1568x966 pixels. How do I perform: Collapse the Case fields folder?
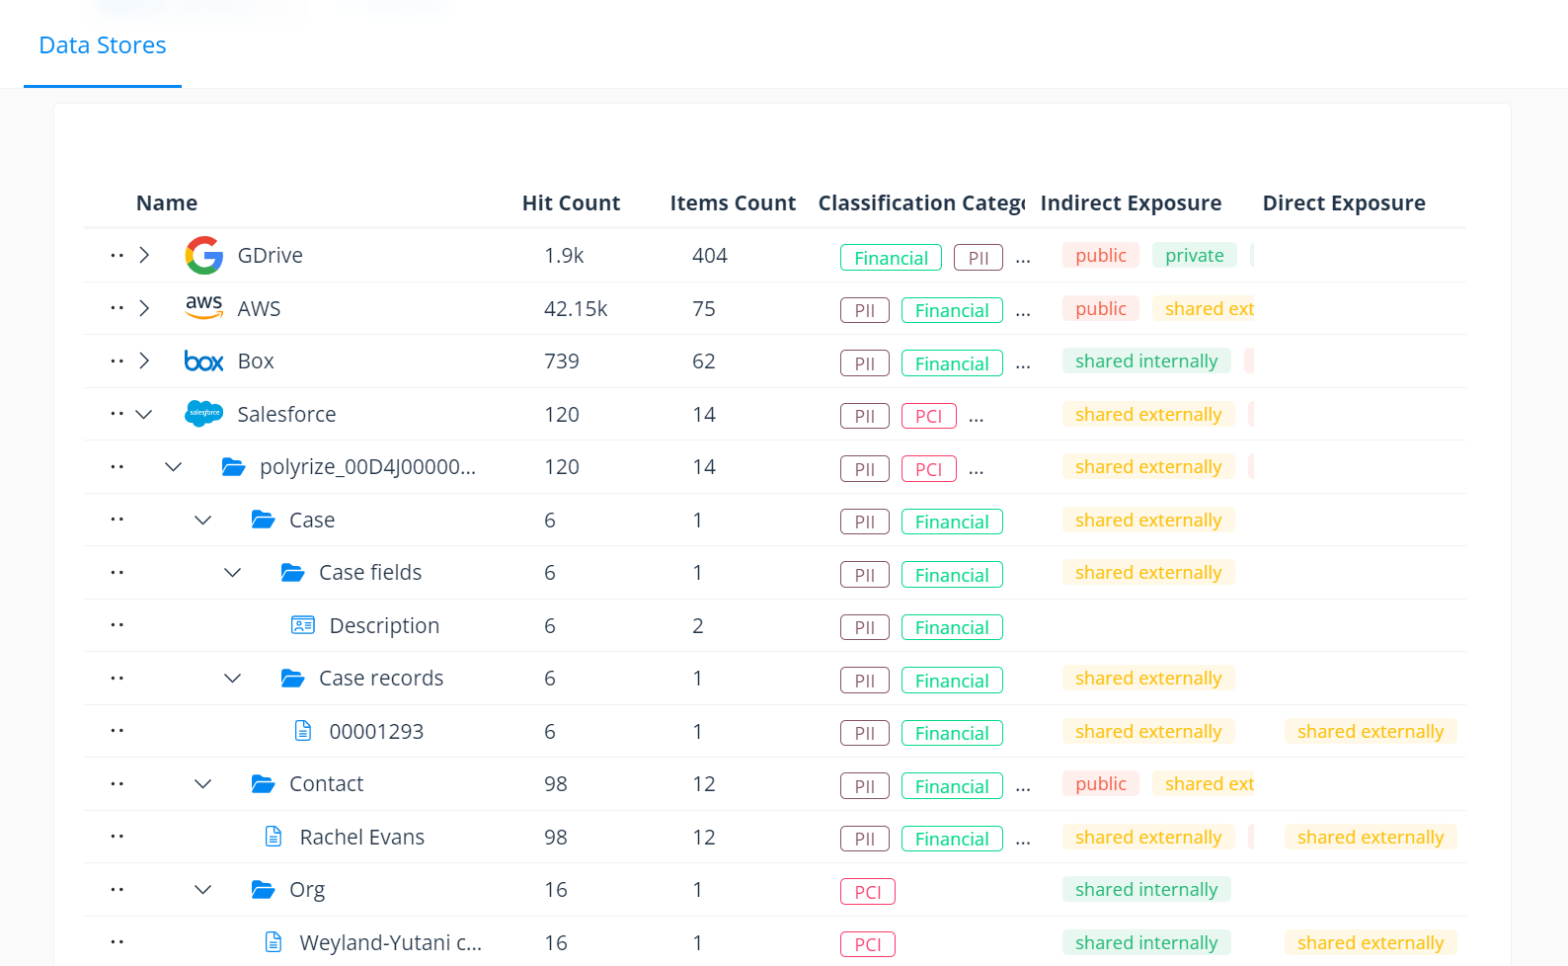233,573
